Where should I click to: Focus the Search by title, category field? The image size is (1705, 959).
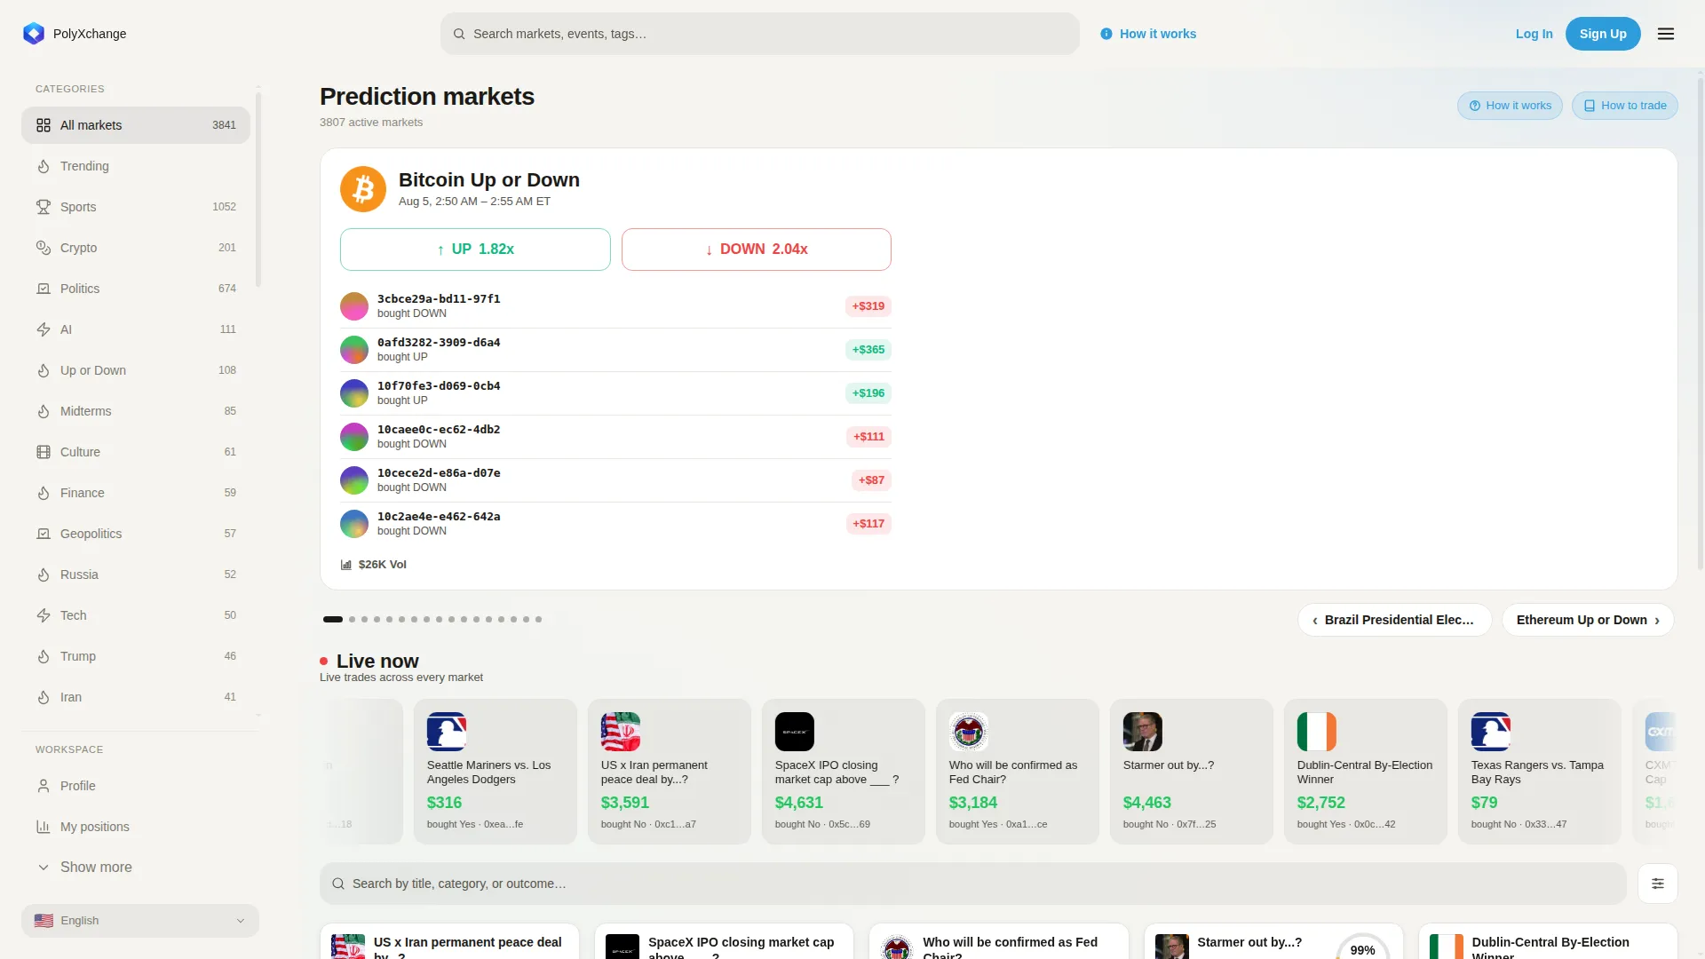pyautogui.click(x=973, y=884)
